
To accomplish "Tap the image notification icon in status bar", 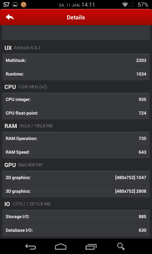I will (x=15, y=5).
